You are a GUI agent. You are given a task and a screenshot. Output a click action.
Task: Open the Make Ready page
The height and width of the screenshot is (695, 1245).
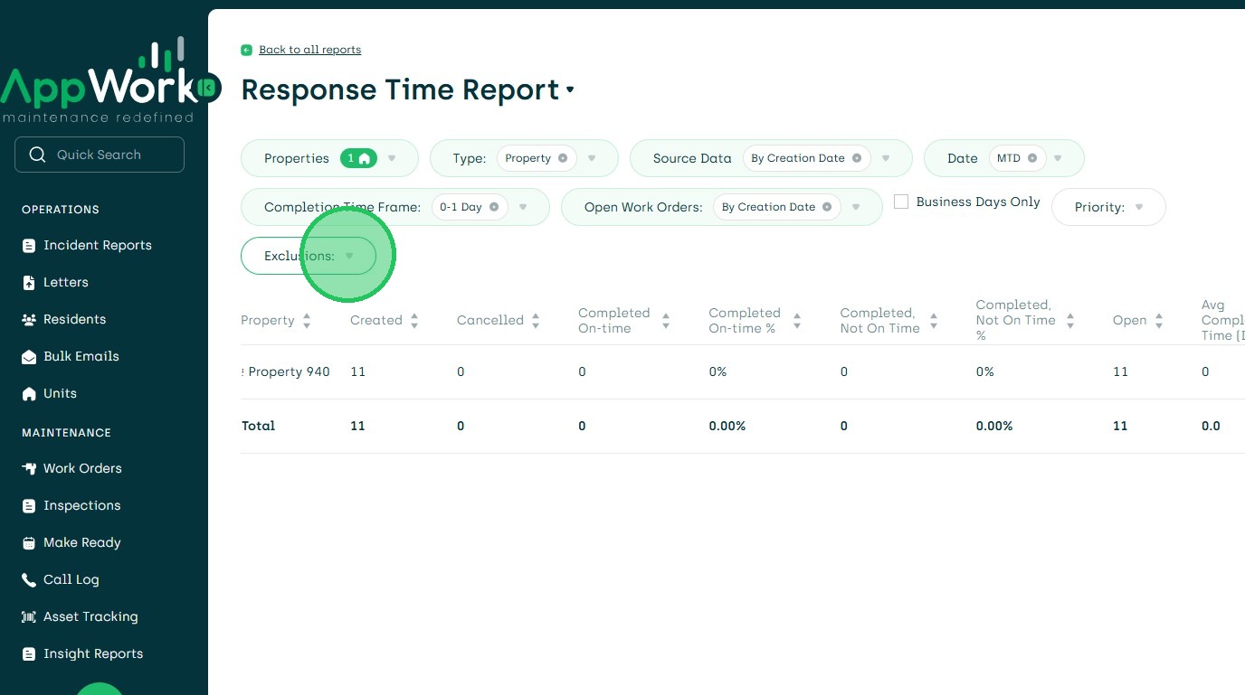click(82, 543)
